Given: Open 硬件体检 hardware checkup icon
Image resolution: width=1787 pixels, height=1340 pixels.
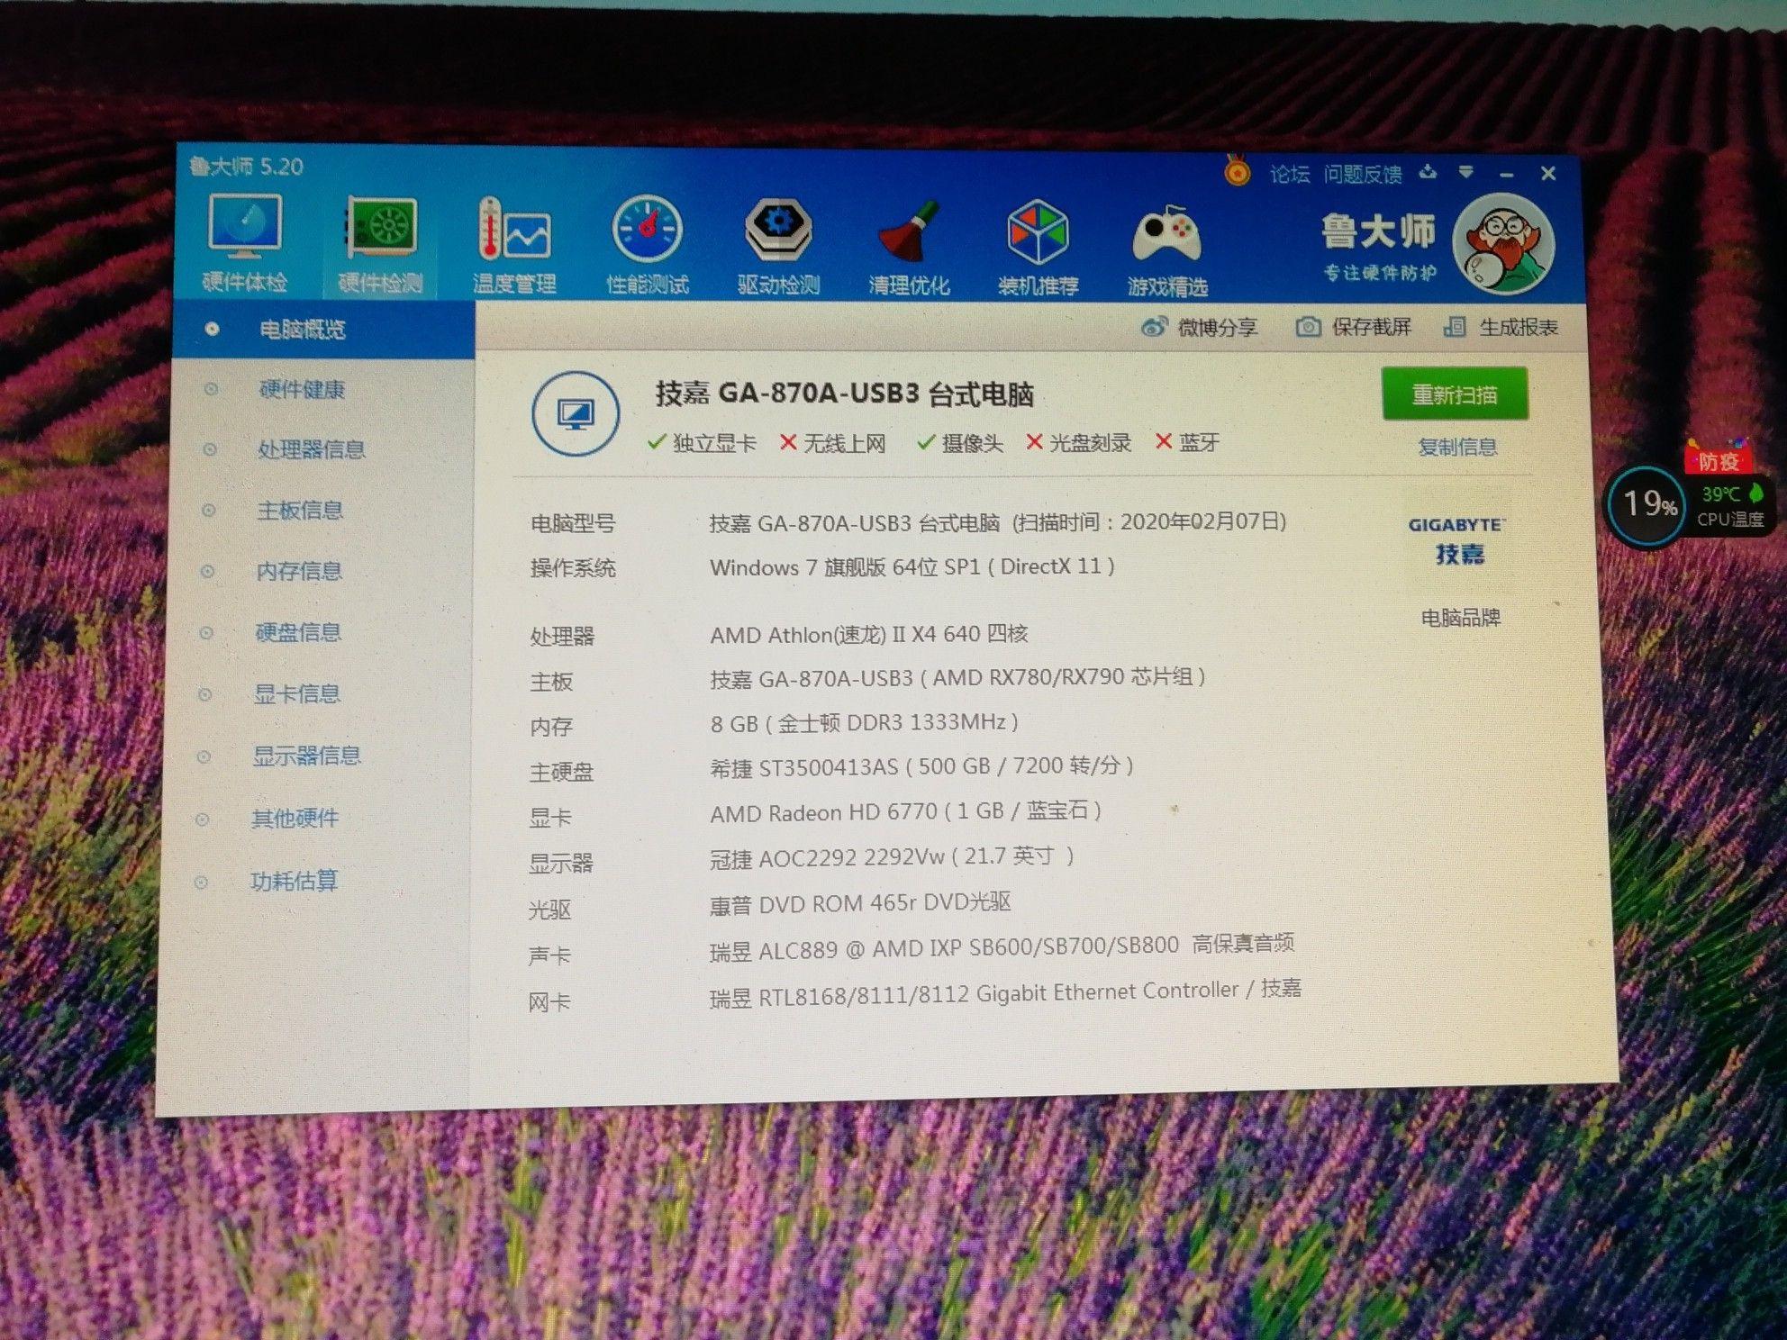Looking at the screenshot, I should click(244, 242).
